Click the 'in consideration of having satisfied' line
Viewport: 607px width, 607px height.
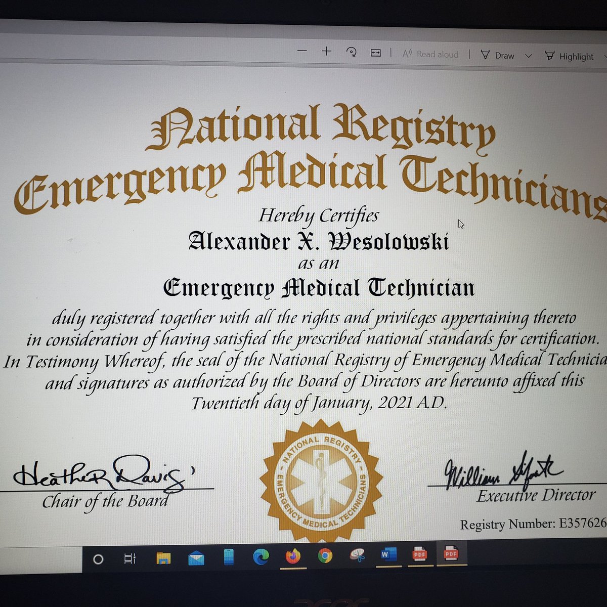pos(313,339)
